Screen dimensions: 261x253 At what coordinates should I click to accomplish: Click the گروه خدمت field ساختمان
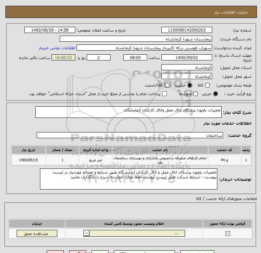[130, 135]
